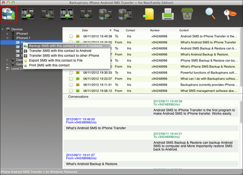The height and width of the screenshot is (175, 243).
Task: Choose Backup SMS with this contact to Local Database
Action: click(x=67, y=46)
